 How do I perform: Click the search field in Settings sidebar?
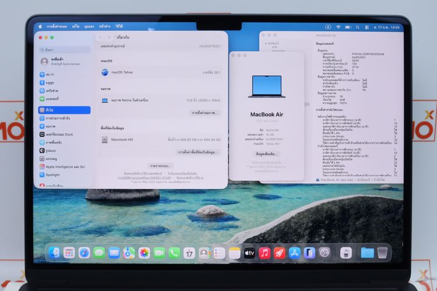[64, 50]
